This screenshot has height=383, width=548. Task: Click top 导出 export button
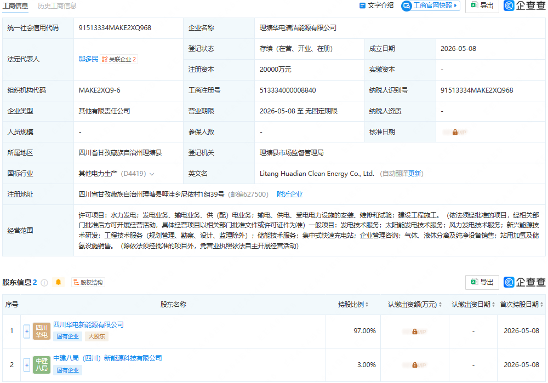coord(482,5)
